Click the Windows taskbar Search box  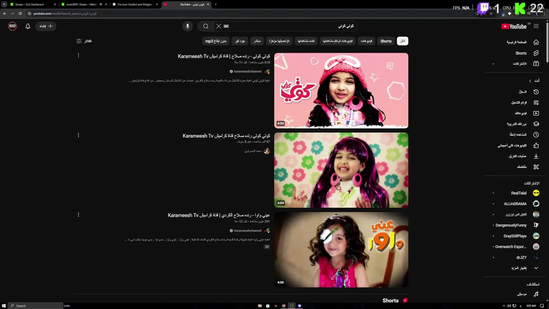(x=36, y=306)
